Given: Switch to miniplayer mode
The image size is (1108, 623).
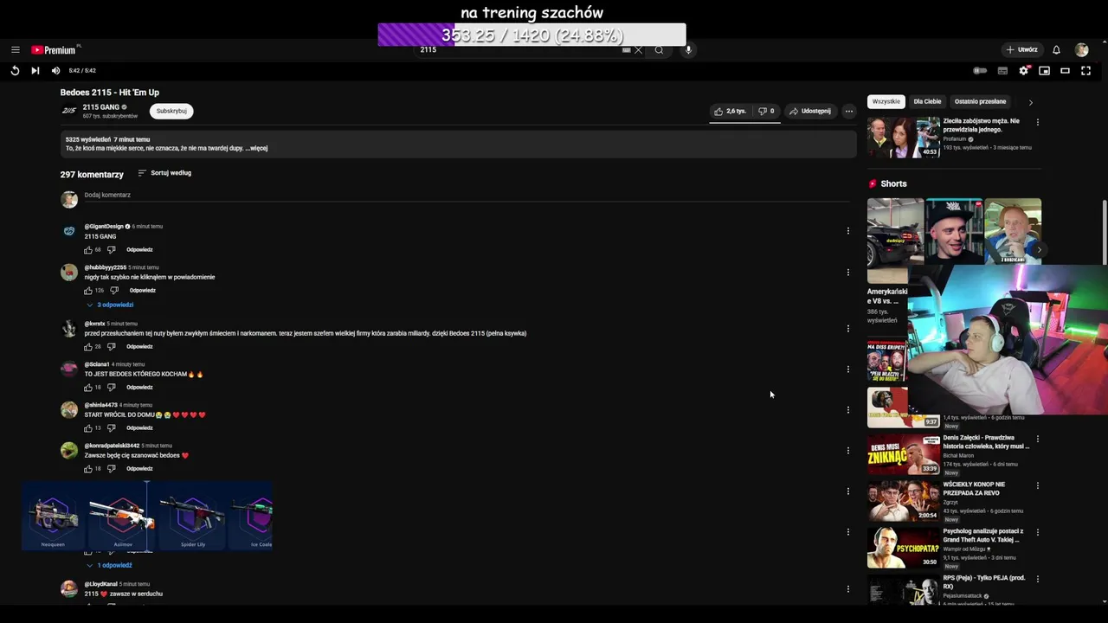Looking at the screenshot, I should click(x=1044, y=71).
